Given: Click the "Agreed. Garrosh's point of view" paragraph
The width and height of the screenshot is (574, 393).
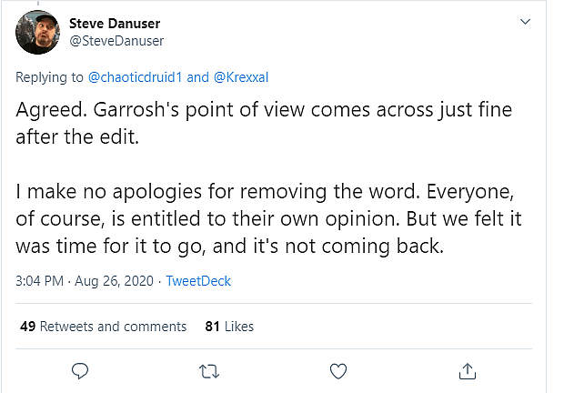Looking at the screenshot, I should [x=264, y=124].
